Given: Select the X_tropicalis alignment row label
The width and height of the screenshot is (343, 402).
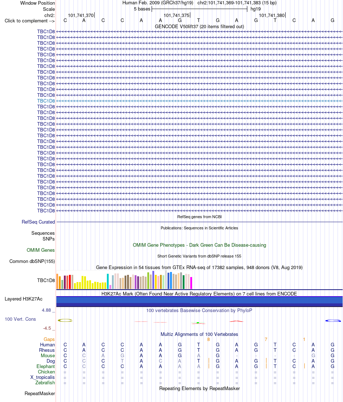Looking at the screenshot, I should point(43,377).
